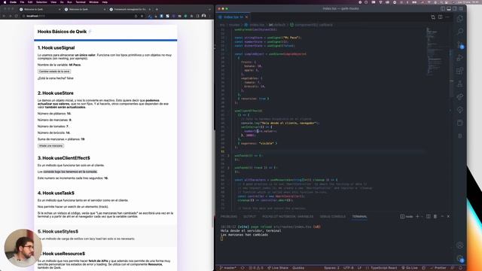Open Customize Layout icon in title bar

461,8
